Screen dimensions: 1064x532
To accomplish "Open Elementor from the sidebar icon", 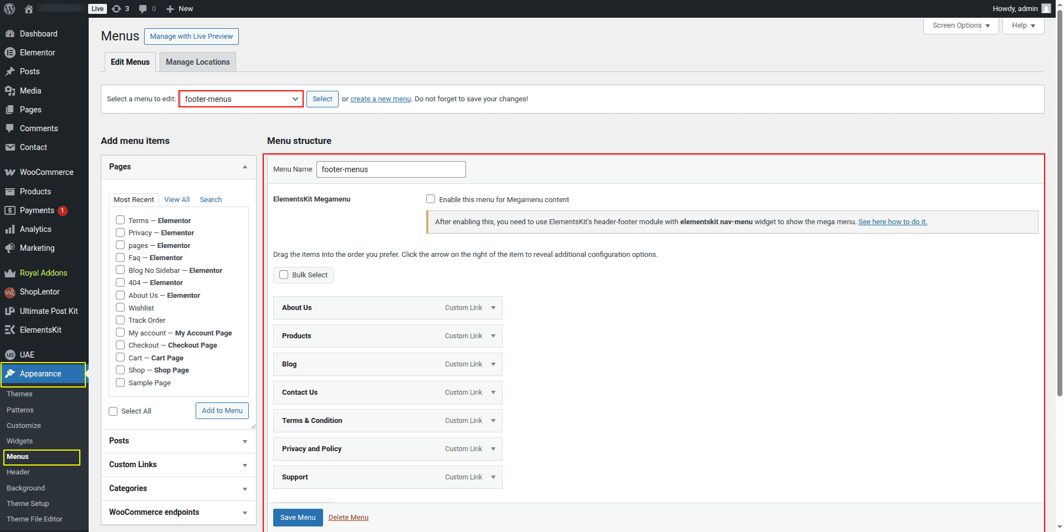I will 10,53.
